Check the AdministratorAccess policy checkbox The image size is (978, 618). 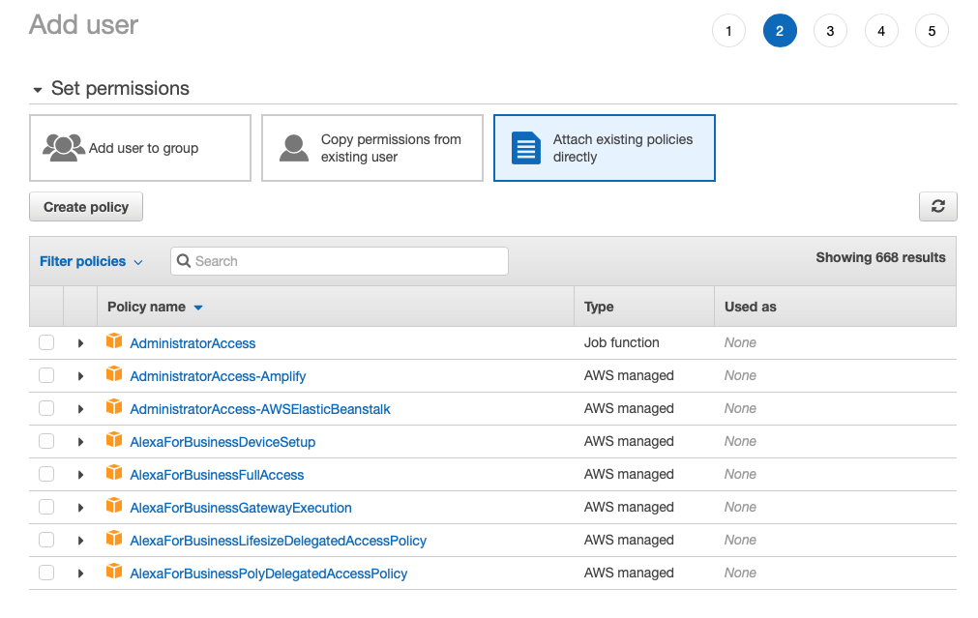45,342
